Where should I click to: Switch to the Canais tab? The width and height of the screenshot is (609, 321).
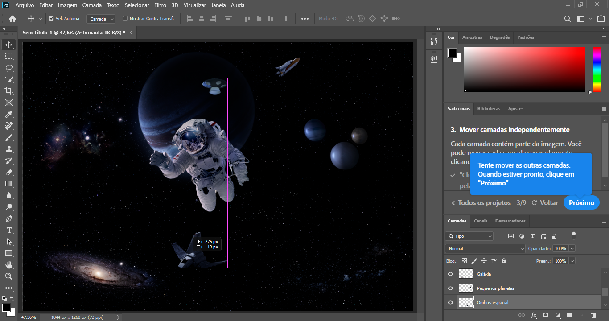(480, 221)
